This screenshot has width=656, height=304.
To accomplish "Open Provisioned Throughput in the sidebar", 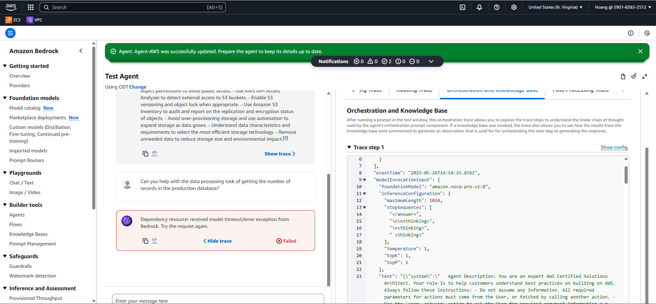I will (x=36, y=298).
